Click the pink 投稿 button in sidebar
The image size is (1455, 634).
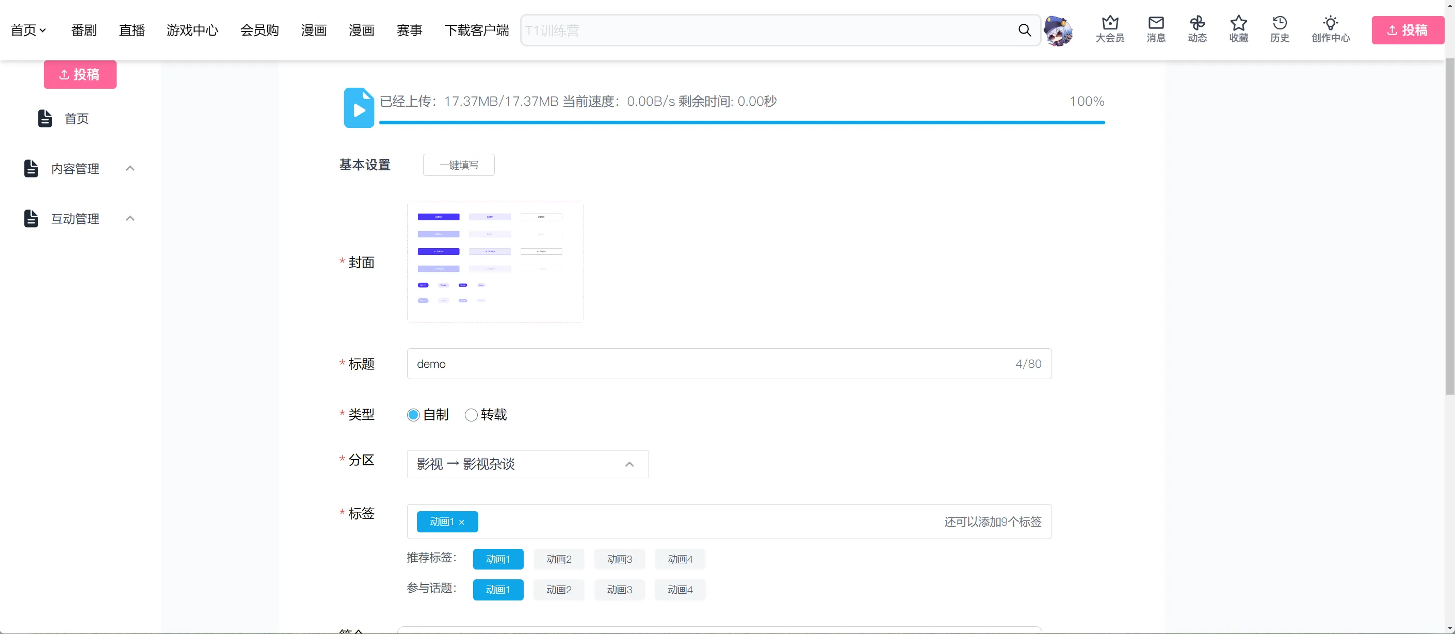coord(80,74)
